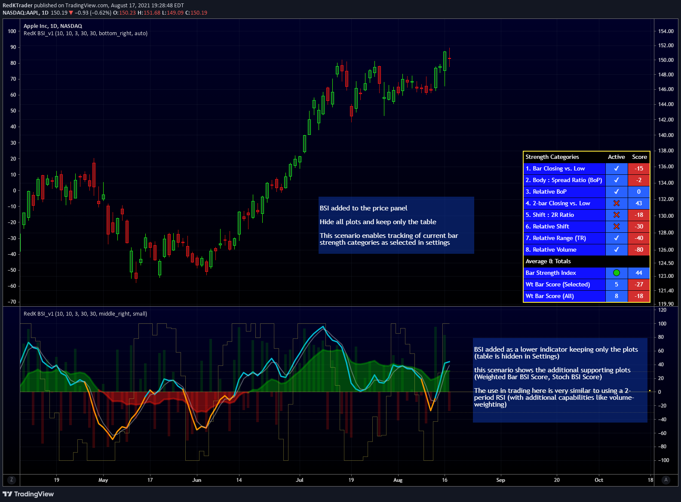Screen dimensions: 681x502
Task: Click green circle beside Bar Strength Index
Action: pyautogui.click(x=617, y=273)
